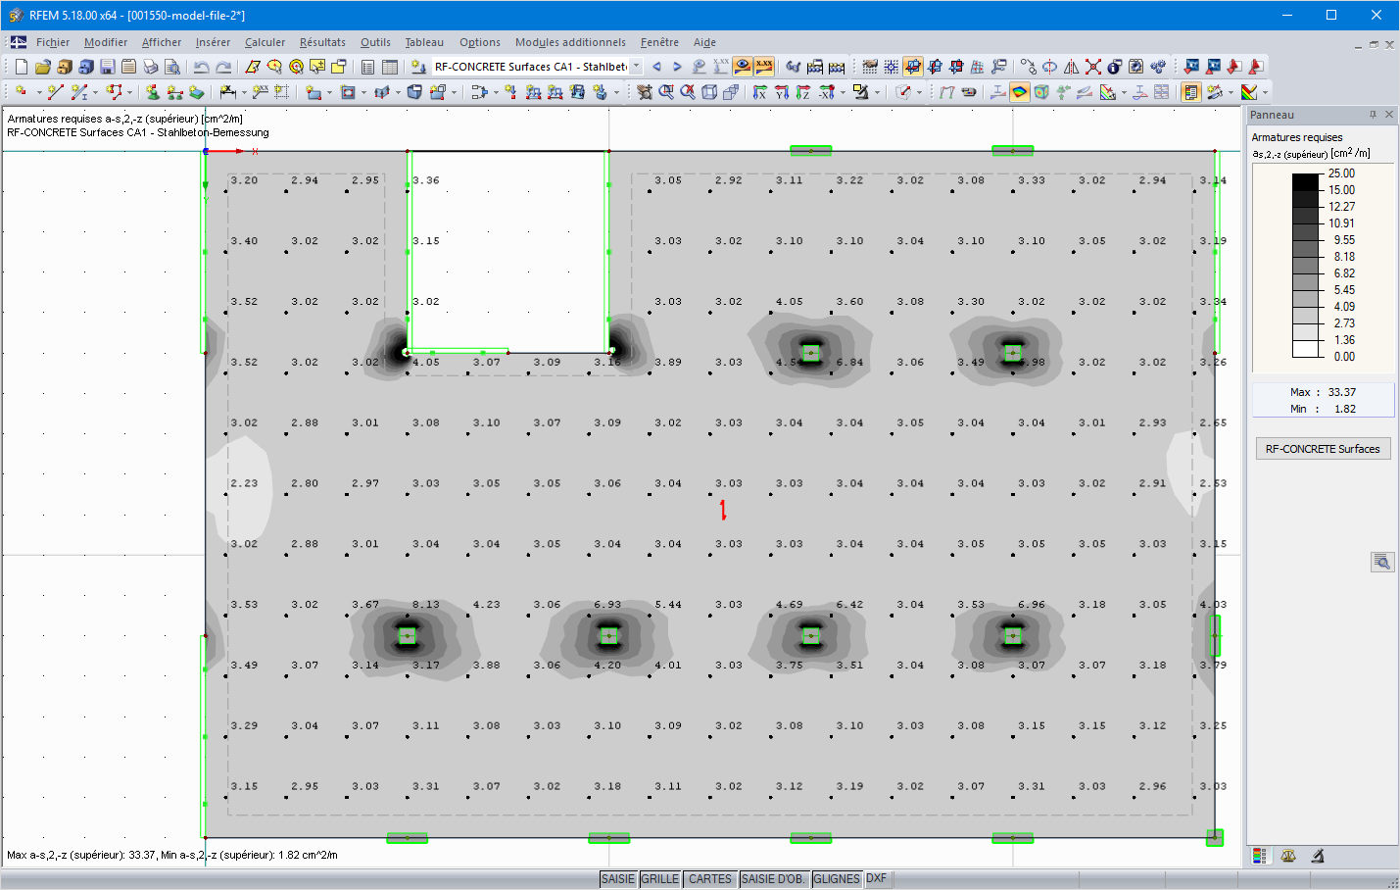Image resolution: width=1400 pixels, height=890 pixels.
Task: Redo the last undone action
Action: tap(223, 67)
